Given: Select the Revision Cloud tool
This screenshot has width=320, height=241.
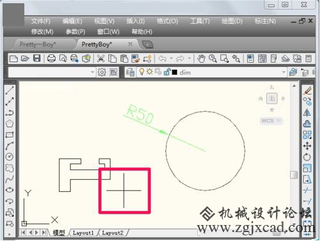Looking at the screenshot, I should click(10, 168).
